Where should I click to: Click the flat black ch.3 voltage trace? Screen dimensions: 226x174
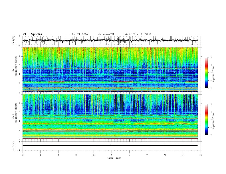[x=110, y=146]
